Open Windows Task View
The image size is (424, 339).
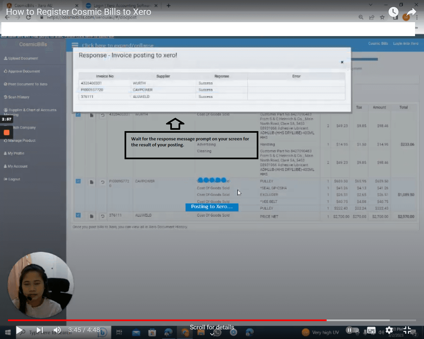click(119, 332)
